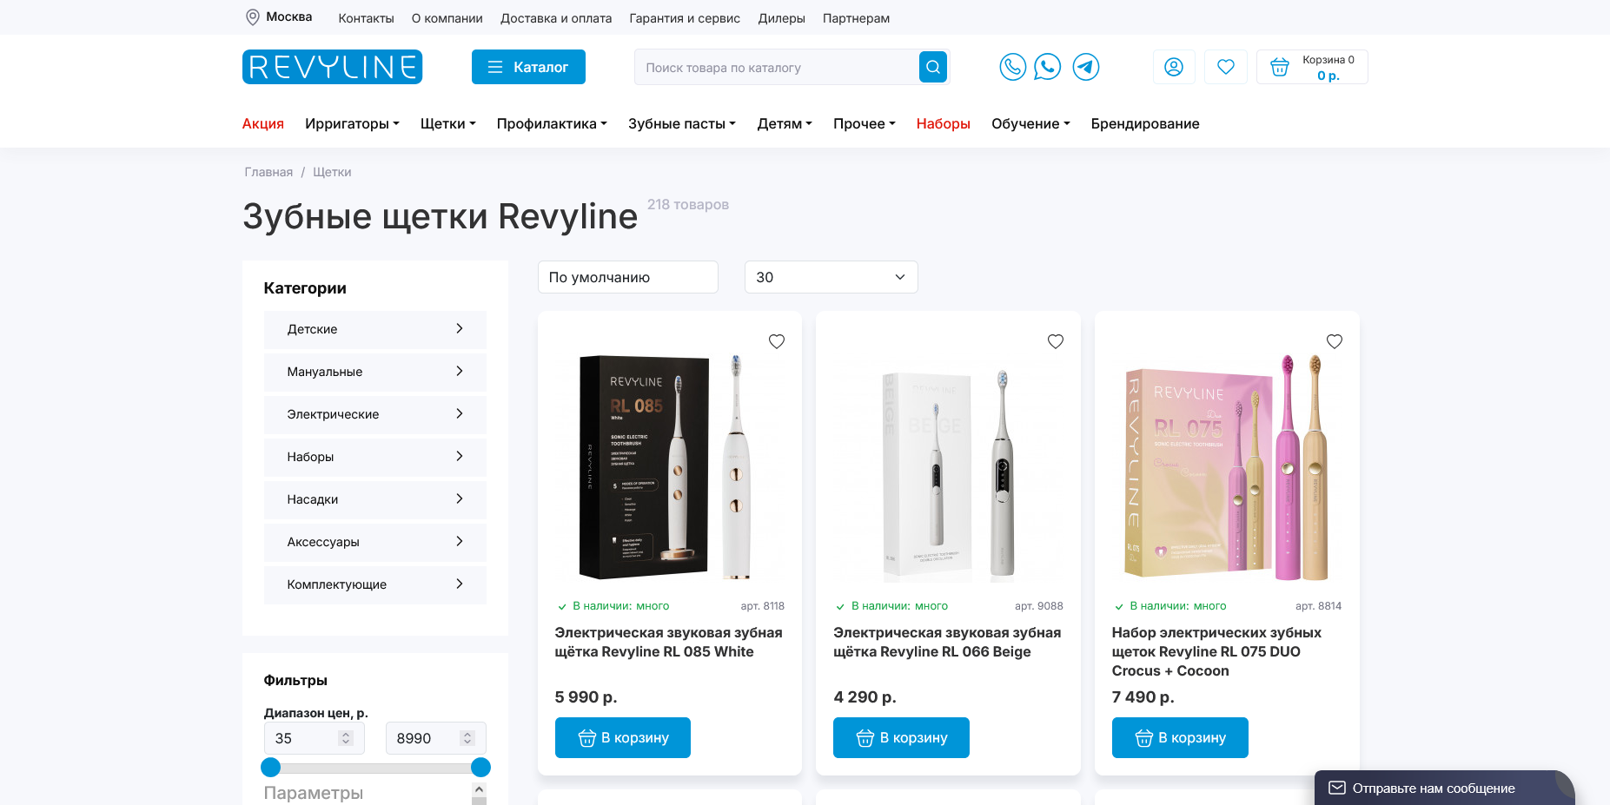This screenshot has width=1610, height=805.
Task: Expand the Щетки menu
Action: coord(448,123)
